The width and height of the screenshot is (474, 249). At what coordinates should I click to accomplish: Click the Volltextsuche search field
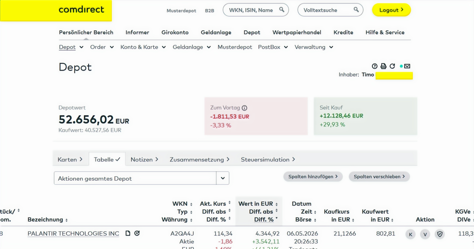331,10
